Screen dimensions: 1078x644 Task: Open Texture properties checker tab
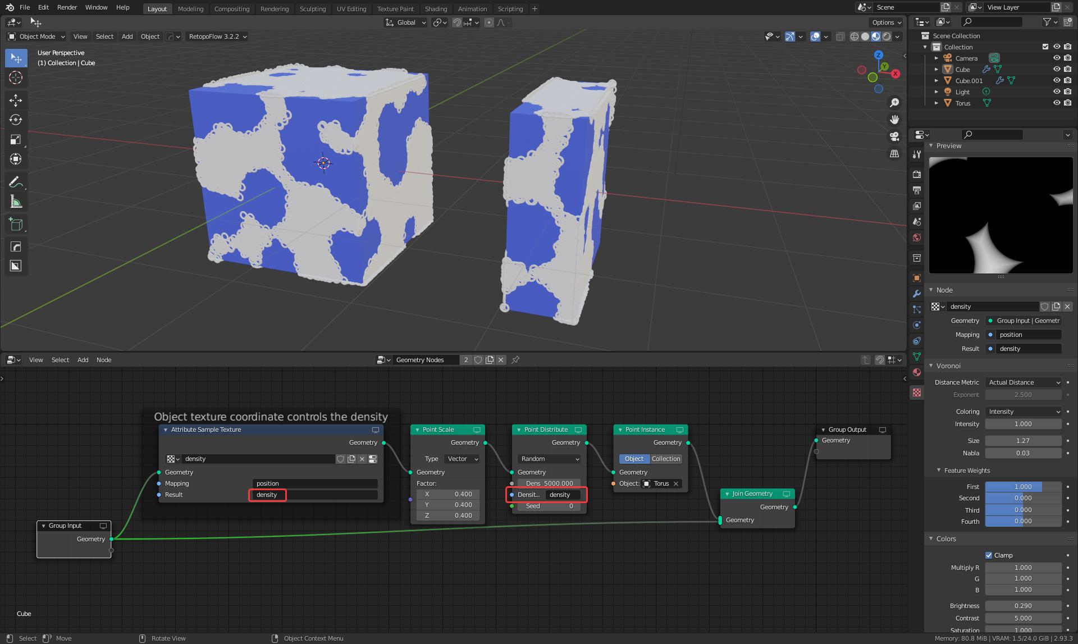pyautogui.click(x=917, y=392)
